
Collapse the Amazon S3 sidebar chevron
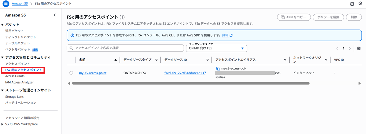point(54,15)
